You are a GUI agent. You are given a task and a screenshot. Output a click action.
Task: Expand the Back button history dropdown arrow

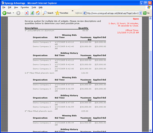coord(13,13)
